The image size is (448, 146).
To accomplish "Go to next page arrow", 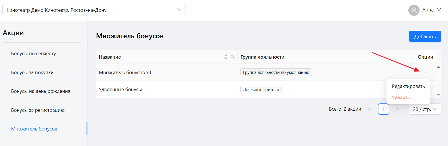I will click(x=397, y=109).
